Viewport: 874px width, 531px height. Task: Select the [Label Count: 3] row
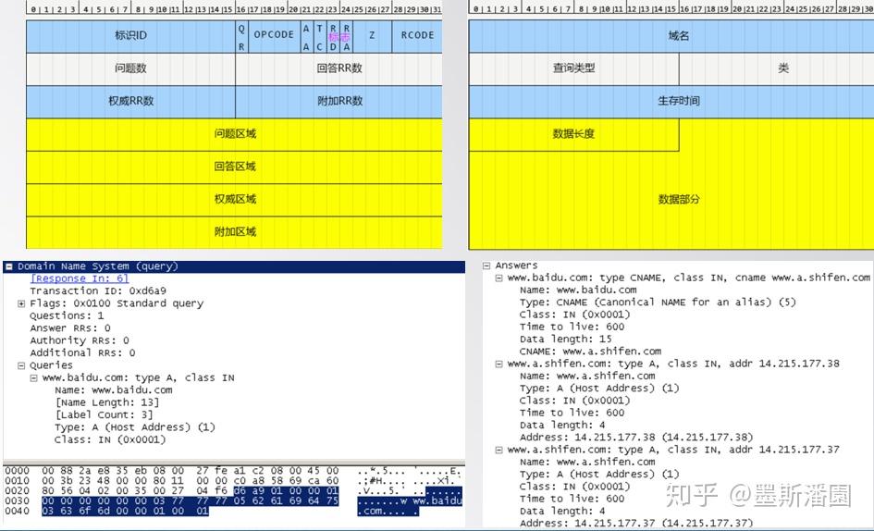pos(104,415)
